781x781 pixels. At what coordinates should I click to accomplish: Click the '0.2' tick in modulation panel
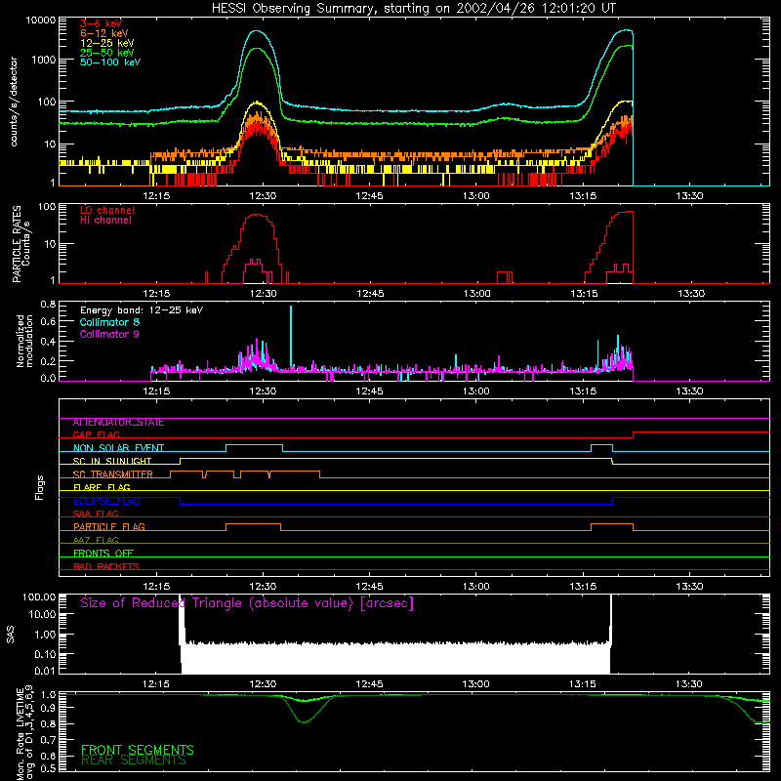(48, 361)
